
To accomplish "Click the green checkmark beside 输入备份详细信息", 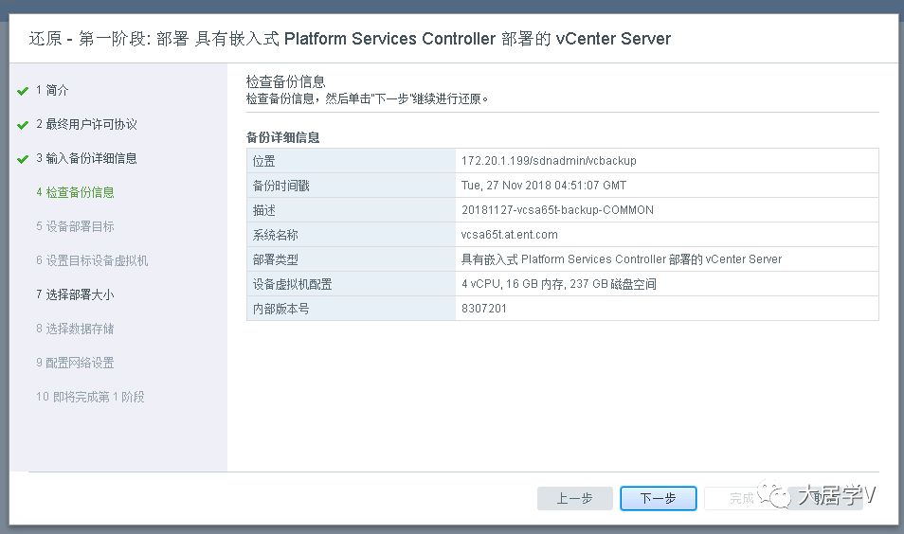I will click(23, 159).
